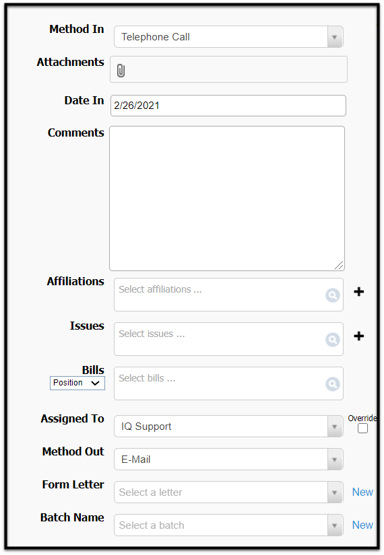Viewport: 384px width, 555px height.
Task: Expand the Assigned To dropdown arrow
Action: 334,427
